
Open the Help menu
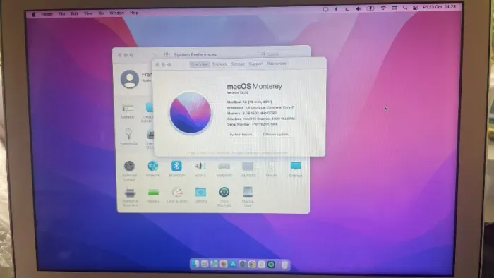[134, 13]
